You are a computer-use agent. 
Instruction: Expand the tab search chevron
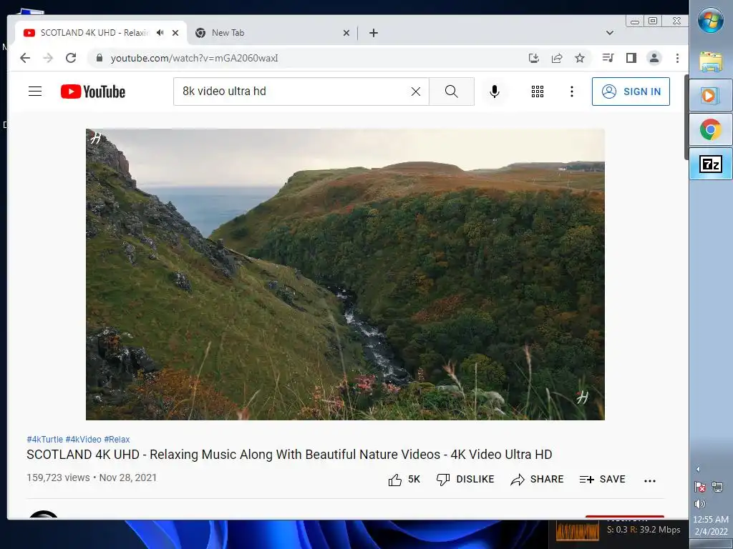coord(610,33)
